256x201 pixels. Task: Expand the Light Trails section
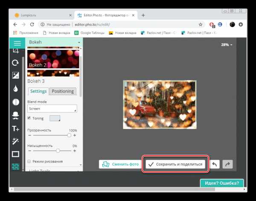[54, 170]
